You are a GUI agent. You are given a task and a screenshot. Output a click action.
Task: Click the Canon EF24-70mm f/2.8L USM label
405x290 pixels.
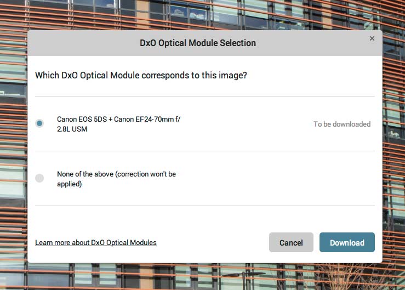pos(118,124)
